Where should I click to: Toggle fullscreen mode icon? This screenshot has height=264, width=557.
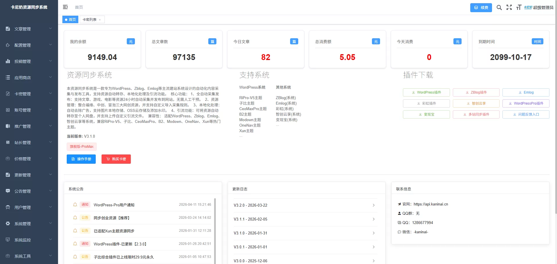tap(509, 8)
